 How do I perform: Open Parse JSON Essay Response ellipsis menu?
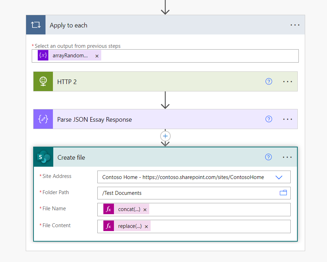click(x=288, y=119)
